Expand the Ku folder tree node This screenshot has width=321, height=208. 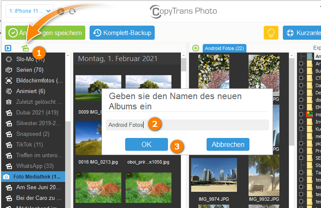tap(301, 129)
